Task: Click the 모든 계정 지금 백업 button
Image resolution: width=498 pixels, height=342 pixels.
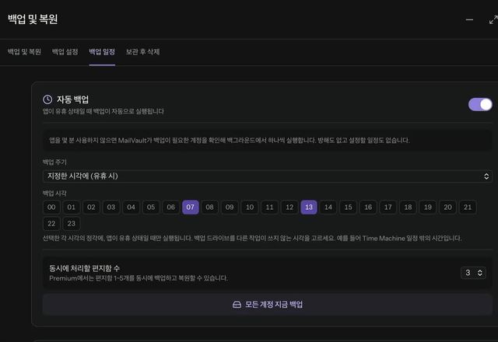Action: click(x=268, y=305)
